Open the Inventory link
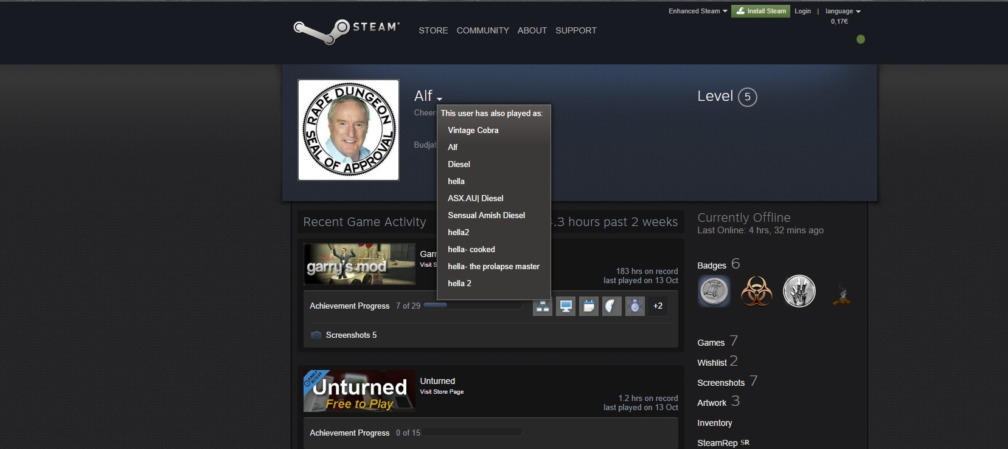 (715, 423)
